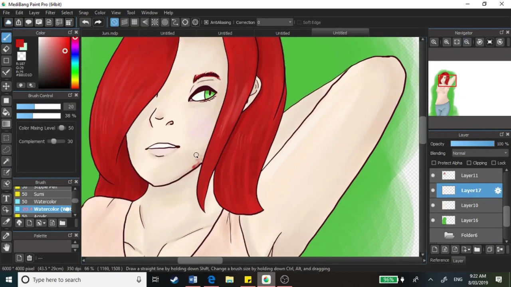Click the red foreground color swatch
This screenshot has height=287, width=511.
click(20, 44)
